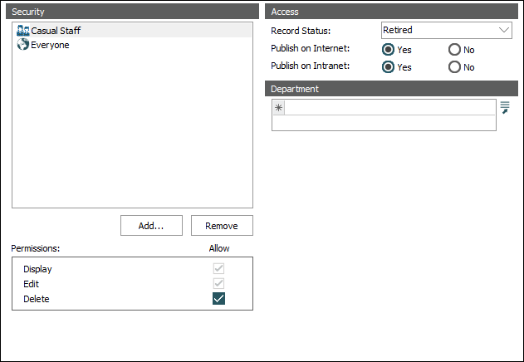Click the empty second row in Department table
This screenshot has width=524, height=362.
point(384,123)
